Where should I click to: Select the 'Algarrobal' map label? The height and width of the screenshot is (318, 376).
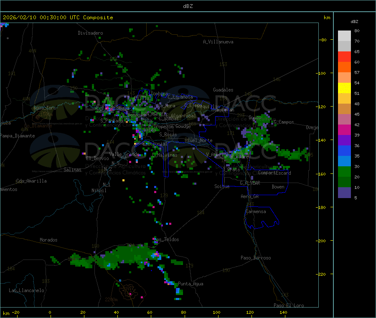[183, 116]
